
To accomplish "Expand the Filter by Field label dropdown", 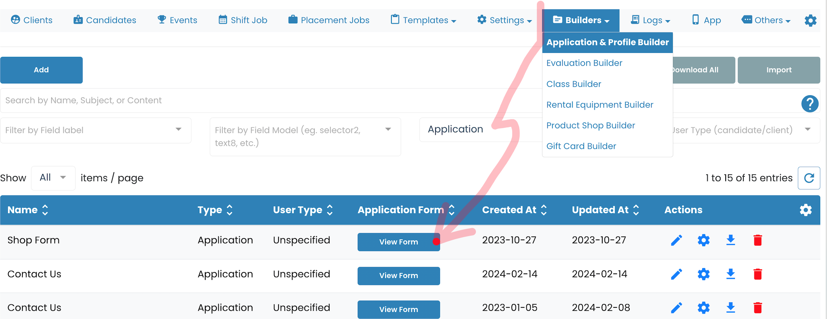I will pos(96,130).
